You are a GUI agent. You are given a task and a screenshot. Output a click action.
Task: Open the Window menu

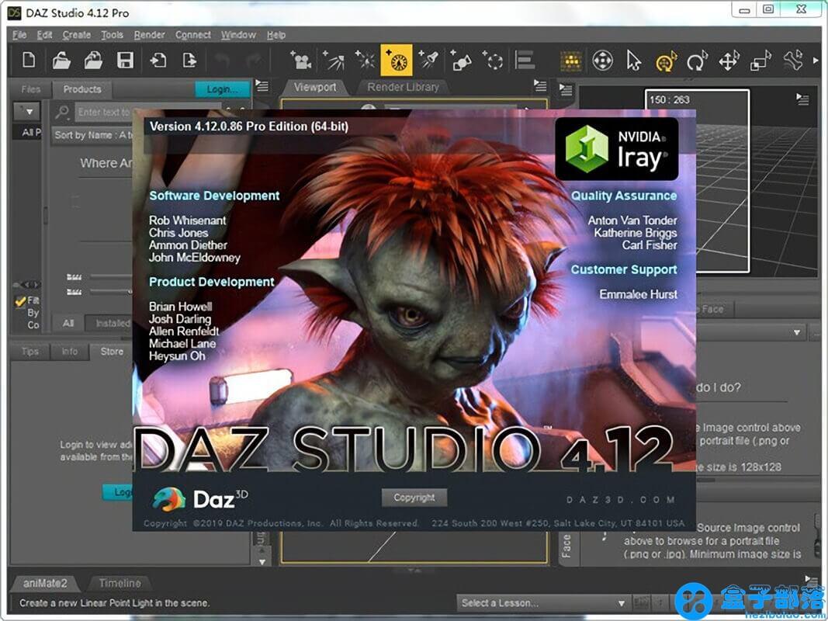coord(238,35)
